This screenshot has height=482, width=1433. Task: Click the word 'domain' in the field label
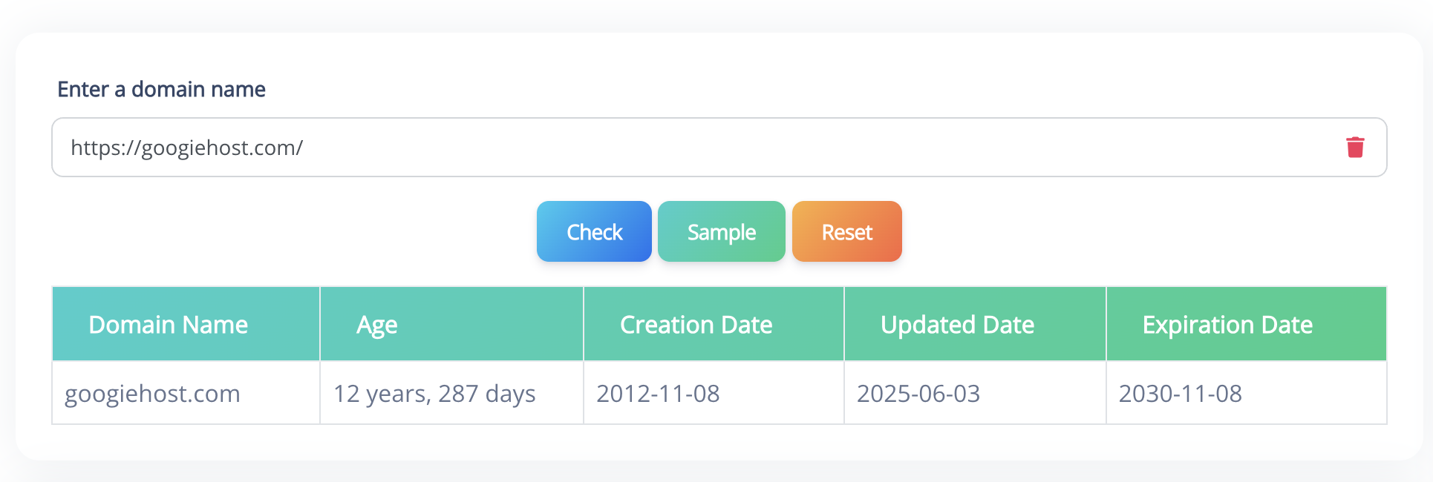pos(169,90)
